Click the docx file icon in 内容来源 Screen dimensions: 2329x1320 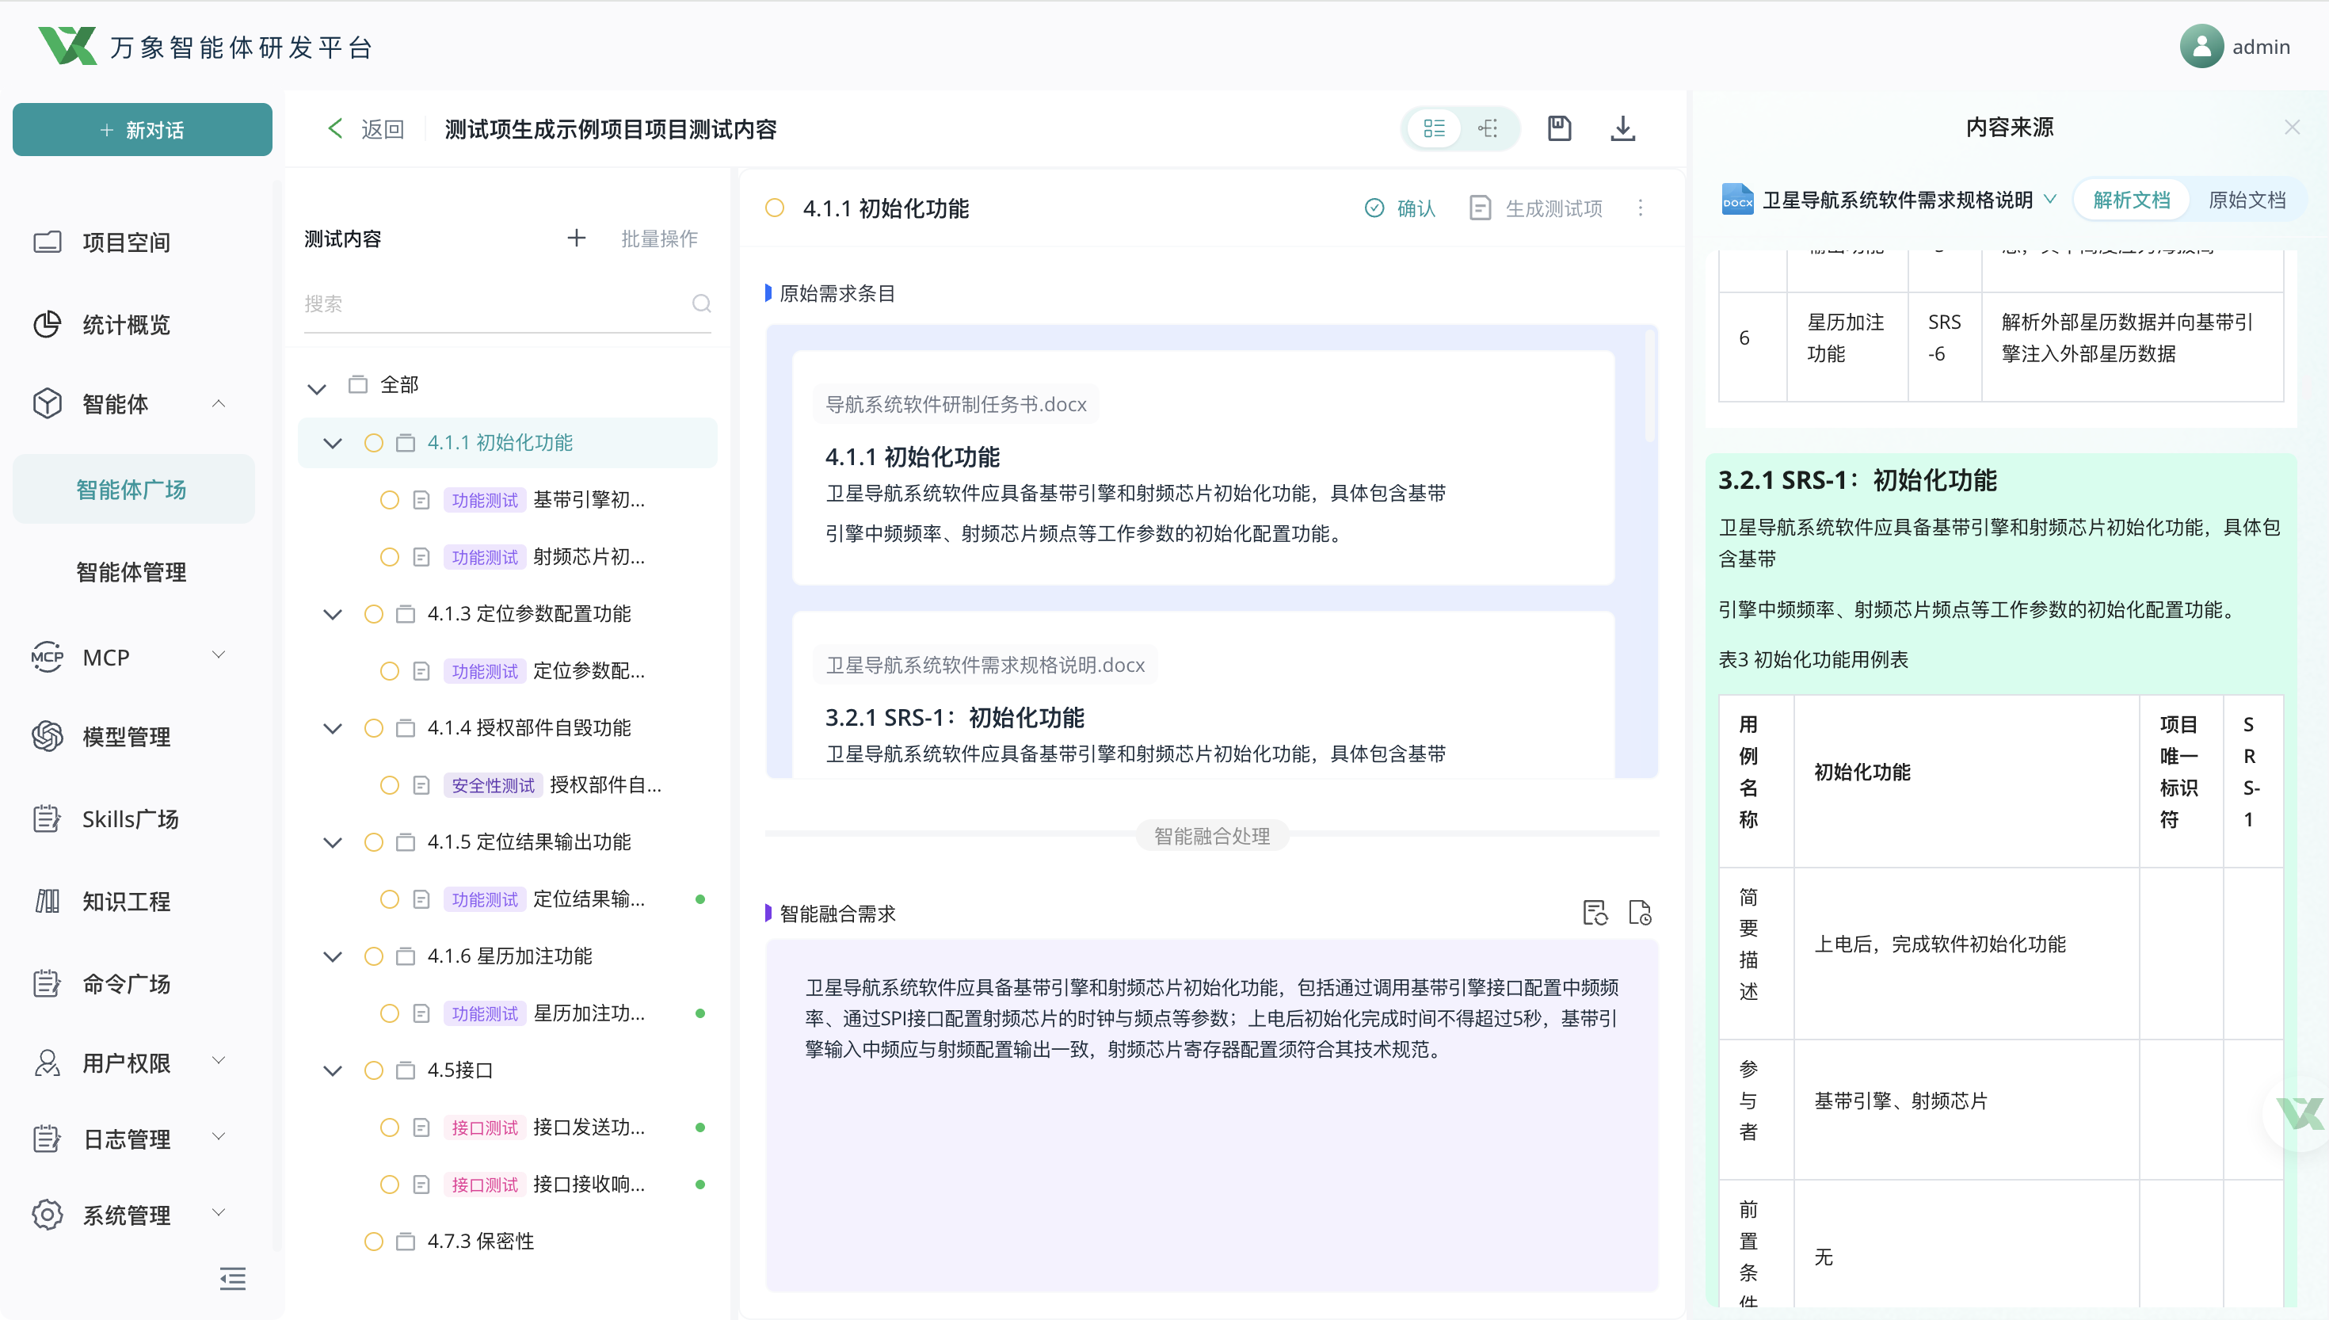click(x=1736, y=200)
